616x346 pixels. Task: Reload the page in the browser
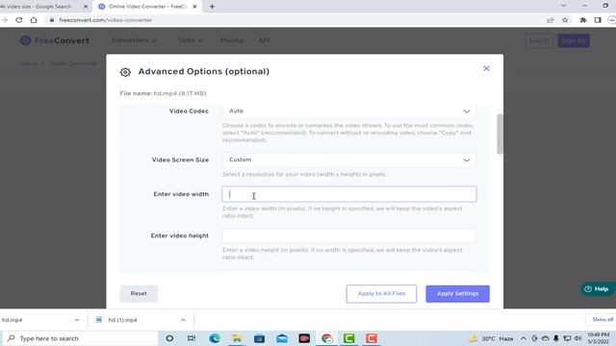19,20
